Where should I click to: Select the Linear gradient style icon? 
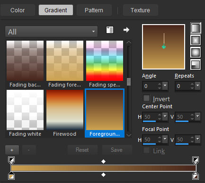[196, 28]
